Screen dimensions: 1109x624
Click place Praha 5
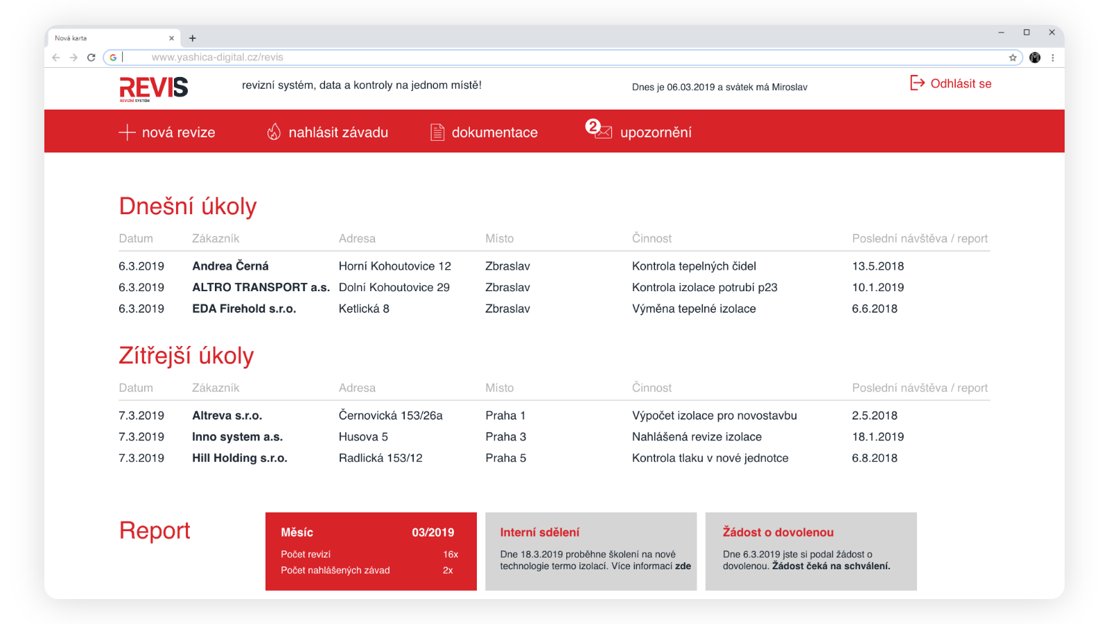(505, 458)
